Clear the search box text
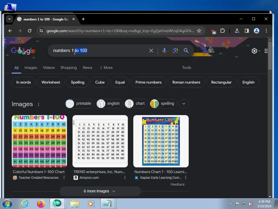The height and width of the screenshot is (209, 278). 151,51
